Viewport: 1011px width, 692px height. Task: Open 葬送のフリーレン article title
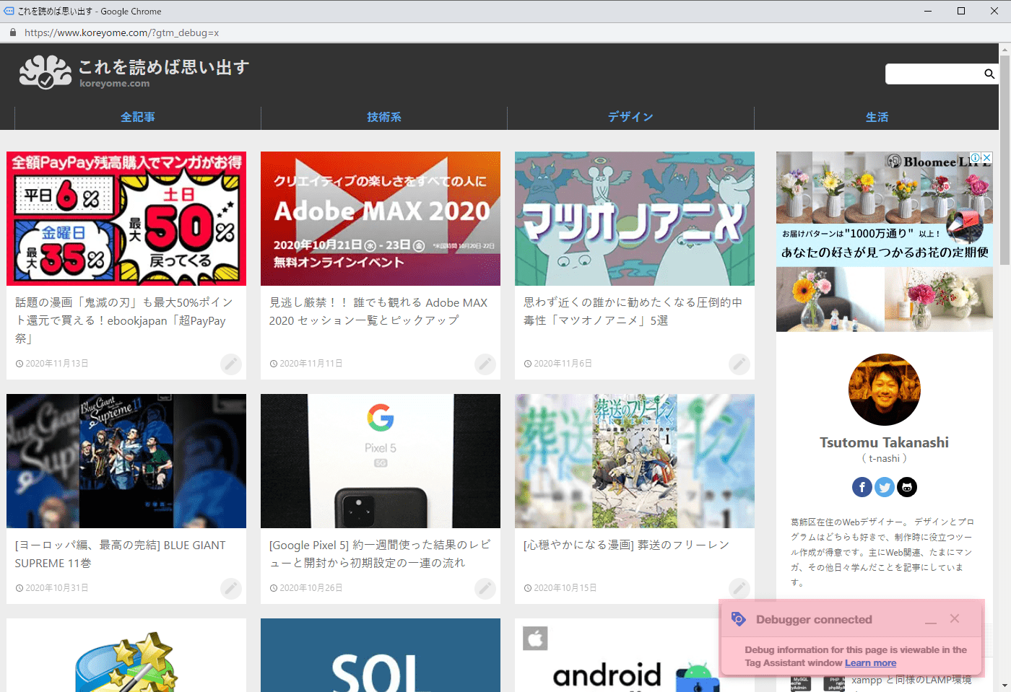tap(626, 545)
